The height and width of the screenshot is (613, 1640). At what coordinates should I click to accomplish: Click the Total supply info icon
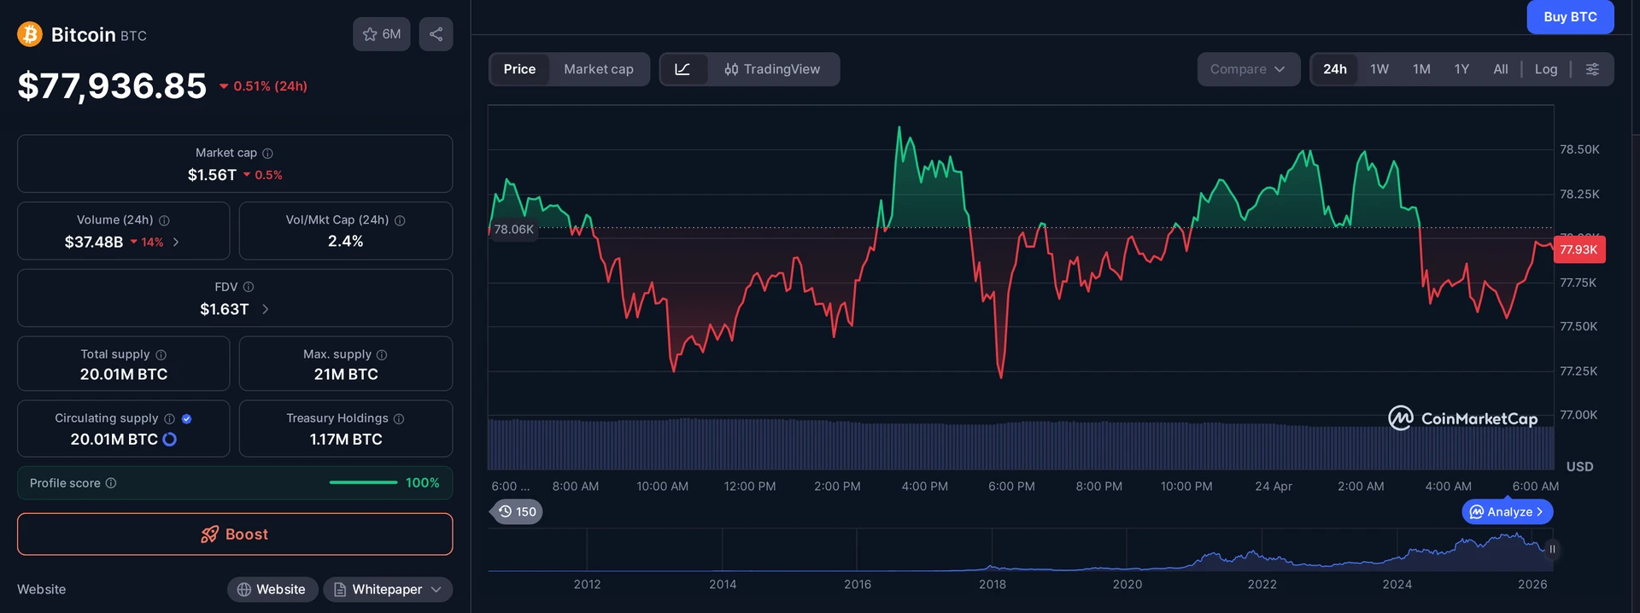tap(161, 354)
